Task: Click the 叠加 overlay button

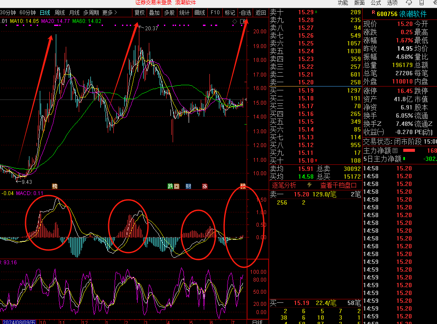Action: tap(154, 13)
